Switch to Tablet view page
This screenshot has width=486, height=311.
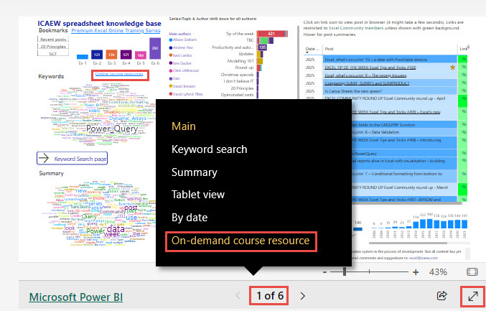pos(197,195)
